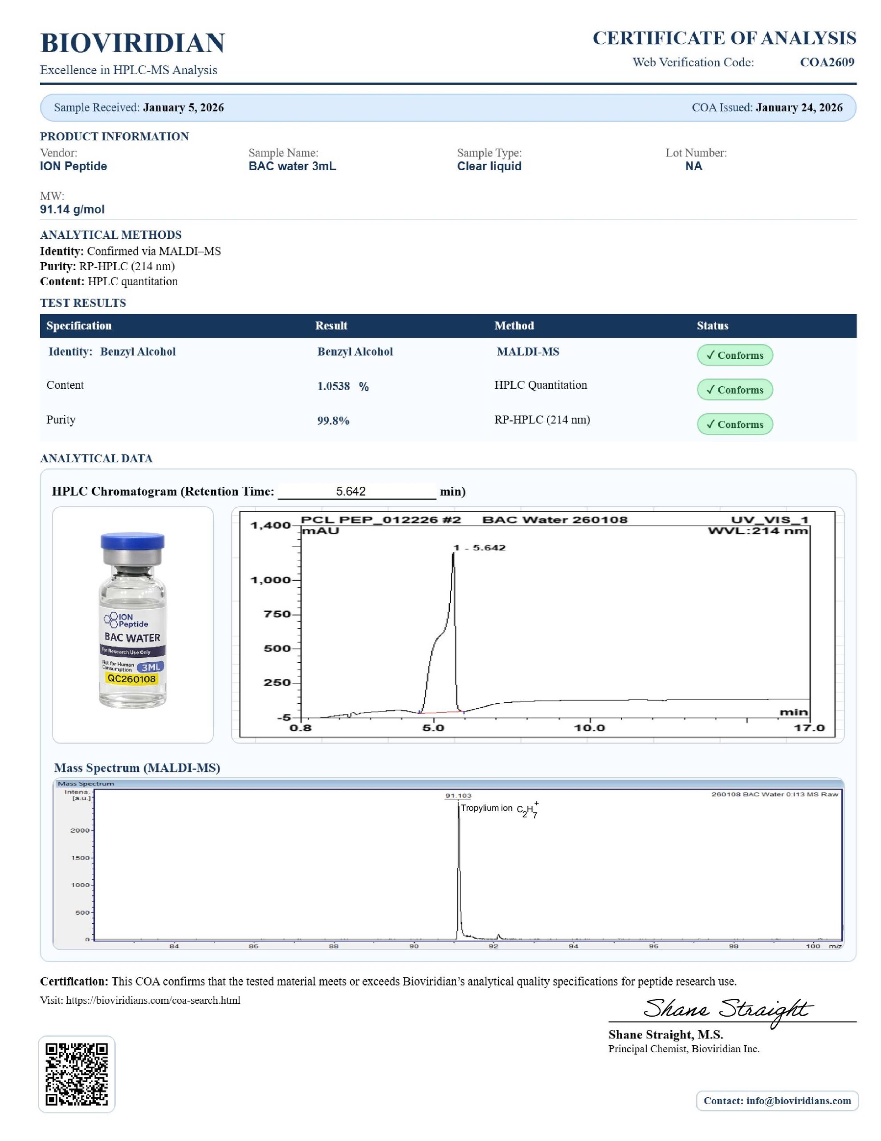The height and width of the screenshot is (1141, 881).
Task: Click the 91.103 mass spectrum peak label
Action: [x=458, y=796]
